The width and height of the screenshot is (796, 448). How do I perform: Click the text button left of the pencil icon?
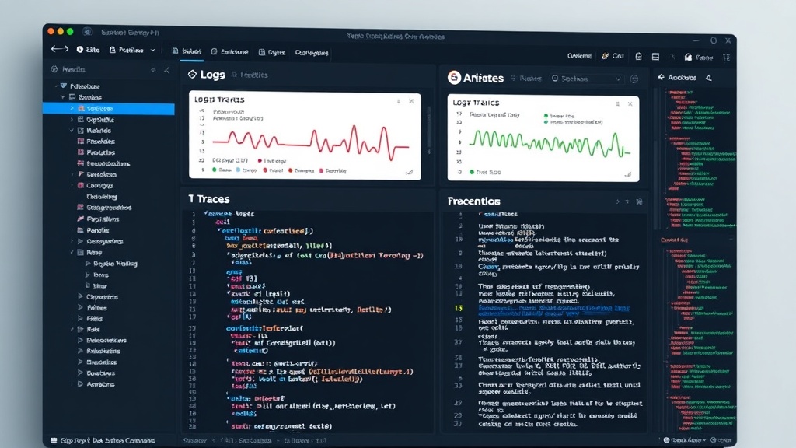tap(579, 56)
